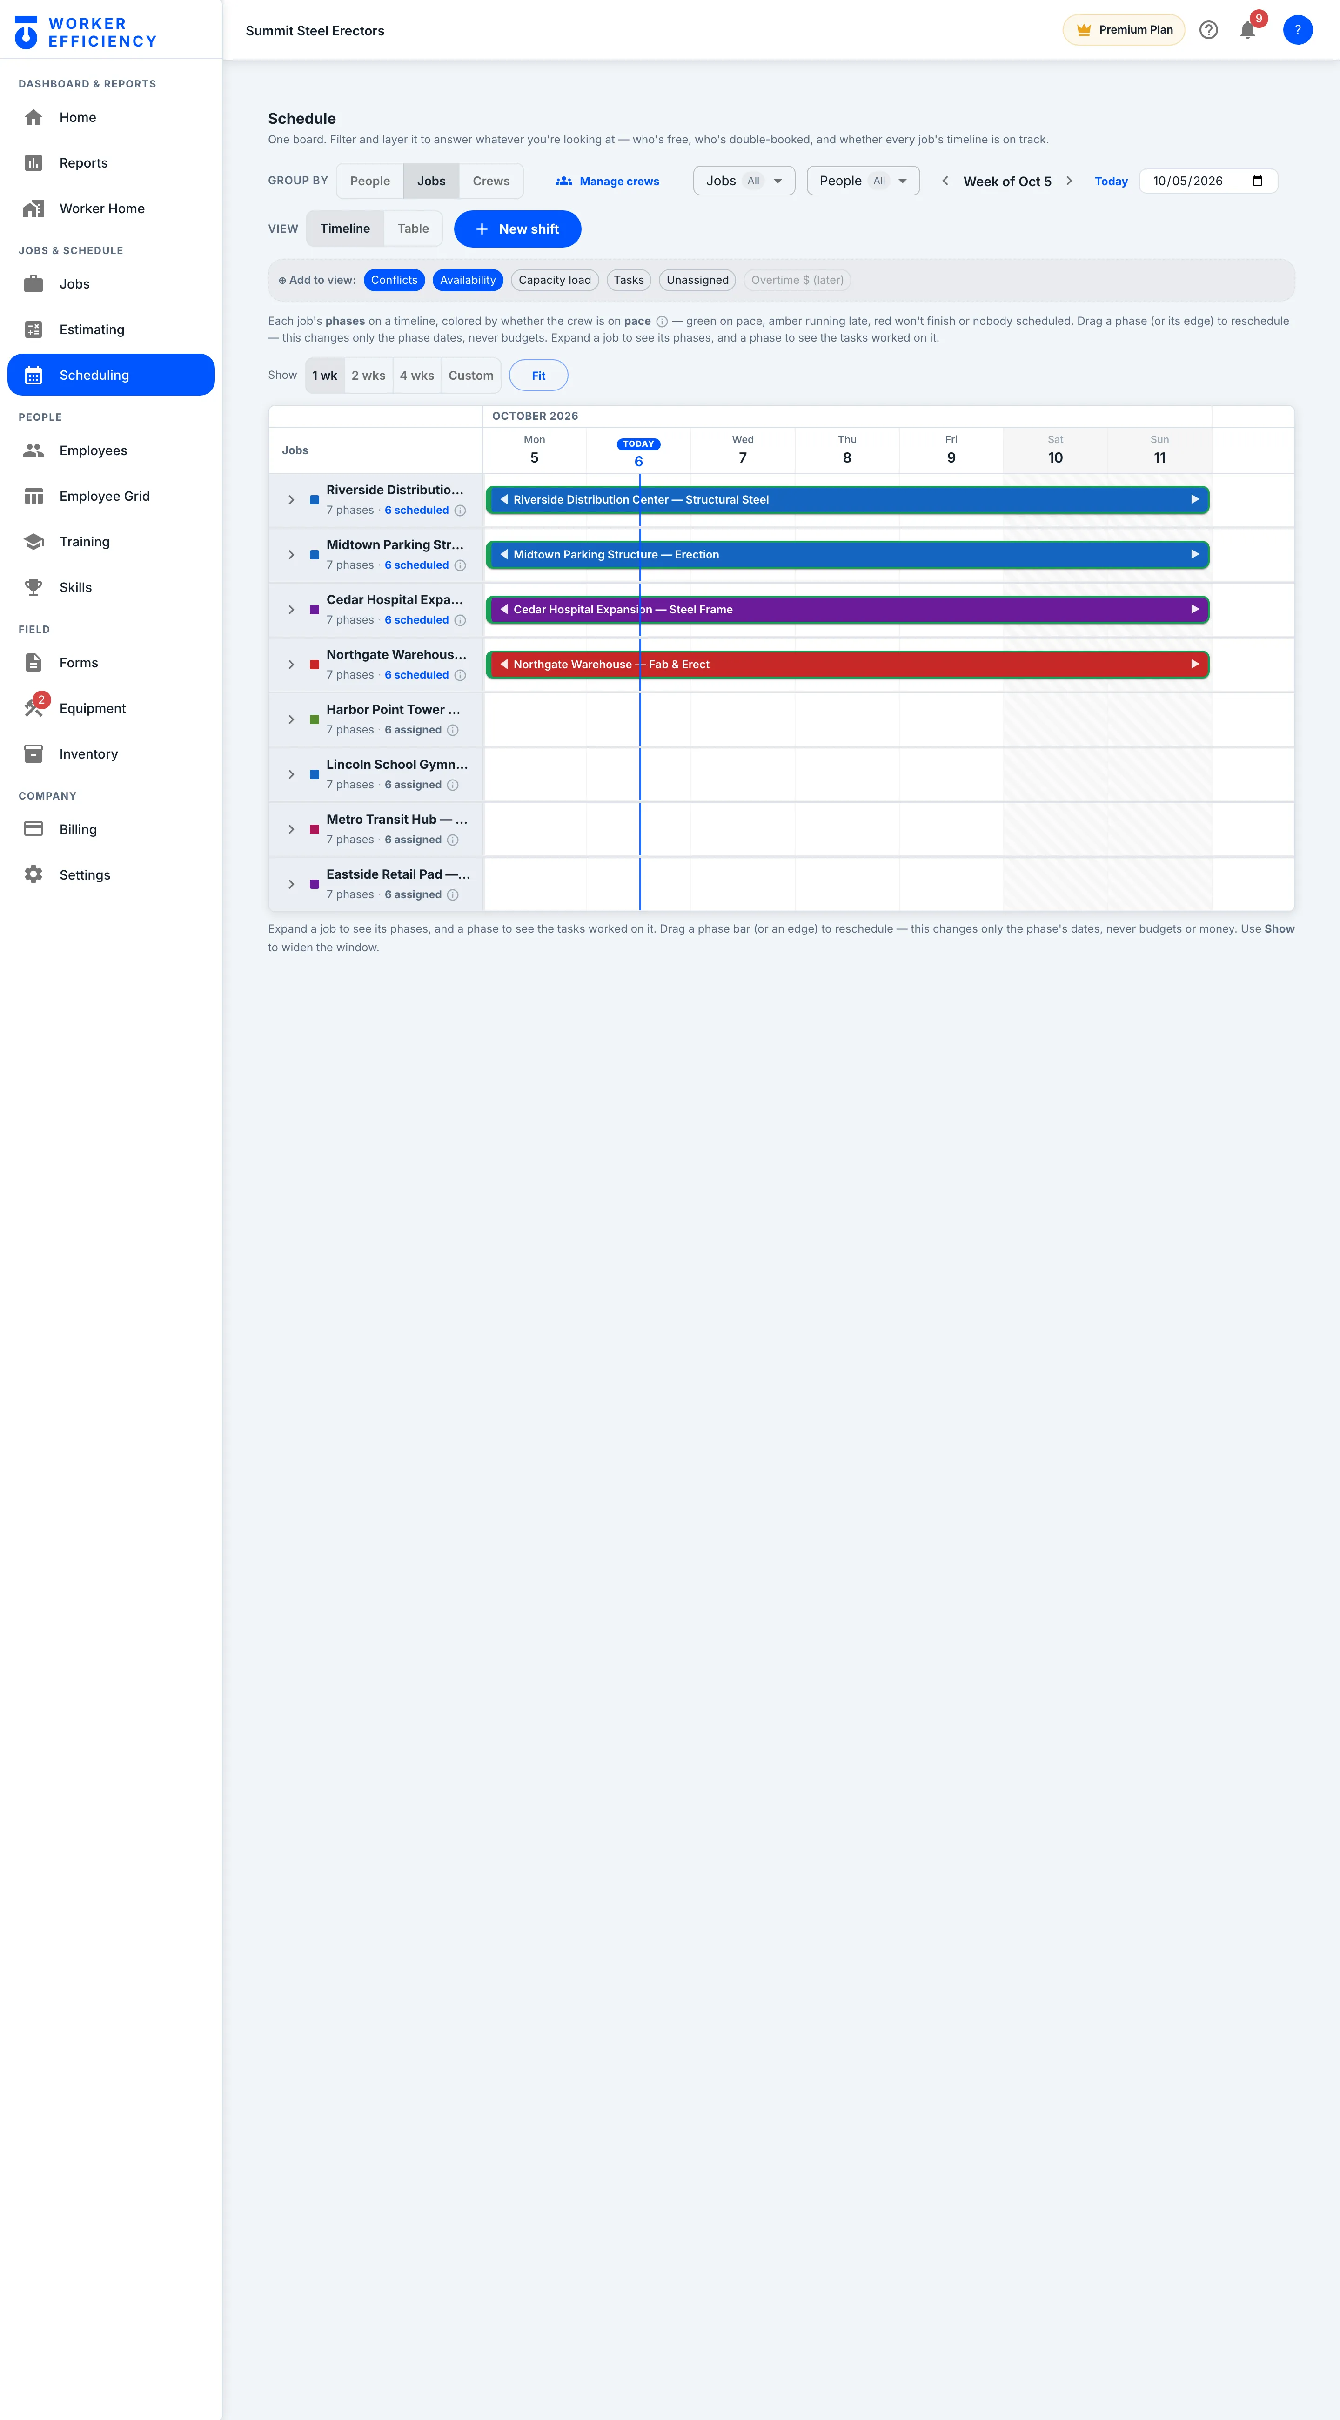Click the Reports chart icon

coord(34,162)
